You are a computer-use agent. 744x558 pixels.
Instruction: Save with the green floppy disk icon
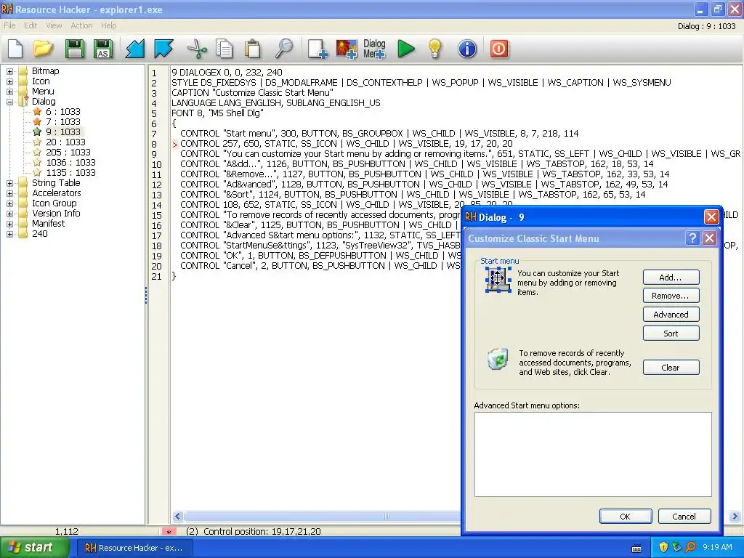click(75, 49)
